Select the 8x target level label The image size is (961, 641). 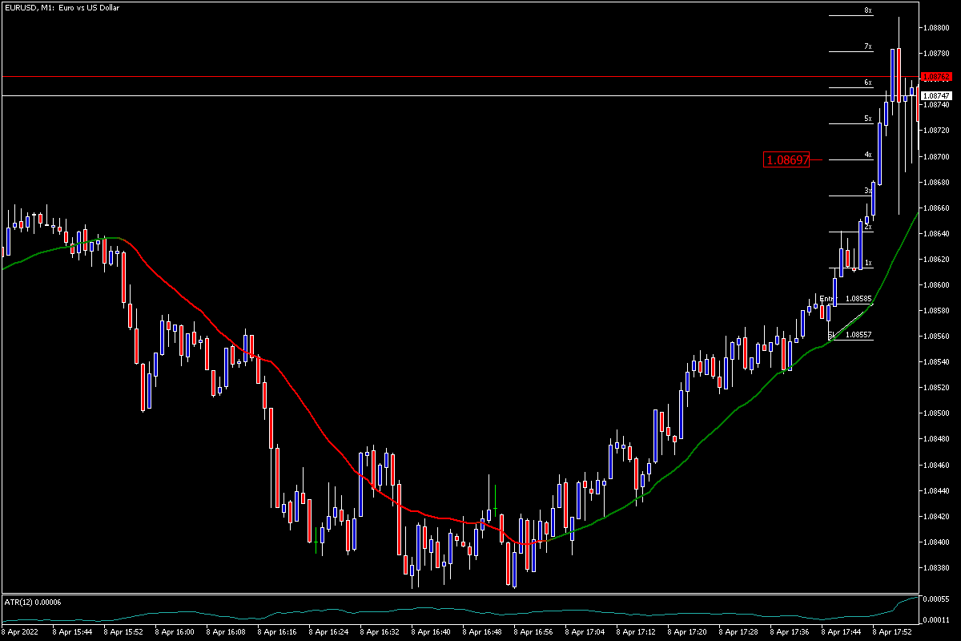[x=868, y=10]
